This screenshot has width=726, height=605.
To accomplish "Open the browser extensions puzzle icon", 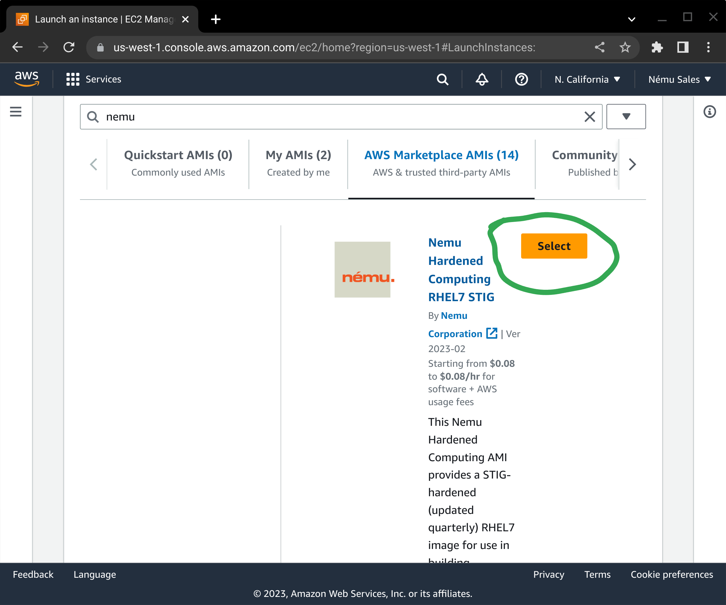I will coord(657,47).
